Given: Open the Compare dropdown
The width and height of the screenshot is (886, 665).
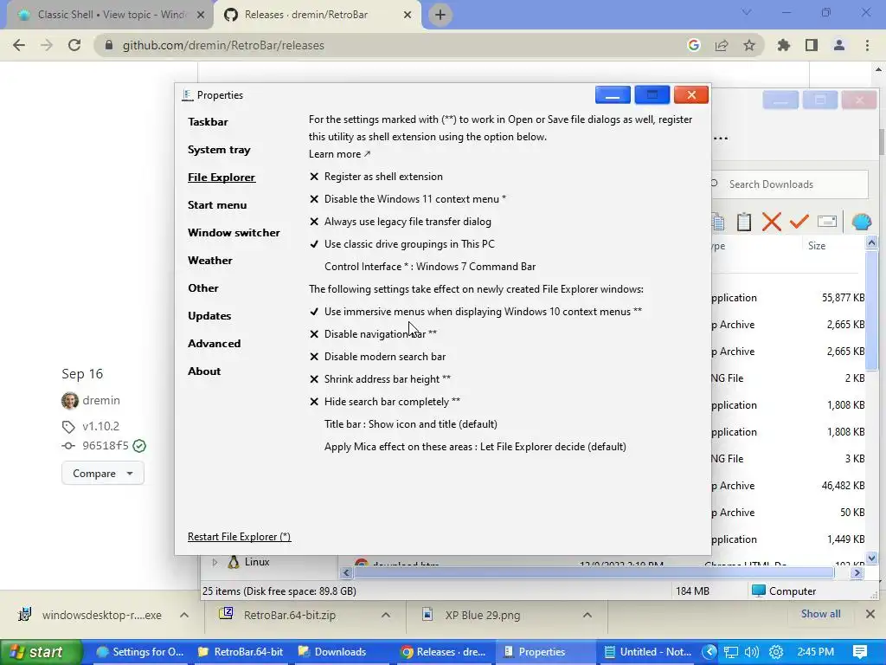Looking at the screenshot, I should (103, 474).
